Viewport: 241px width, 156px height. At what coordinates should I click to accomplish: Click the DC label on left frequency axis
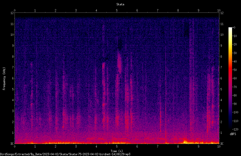coord(12,143)
